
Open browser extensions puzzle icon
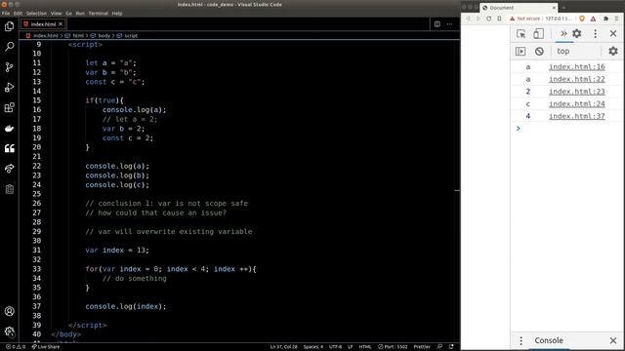coord(605,19)
